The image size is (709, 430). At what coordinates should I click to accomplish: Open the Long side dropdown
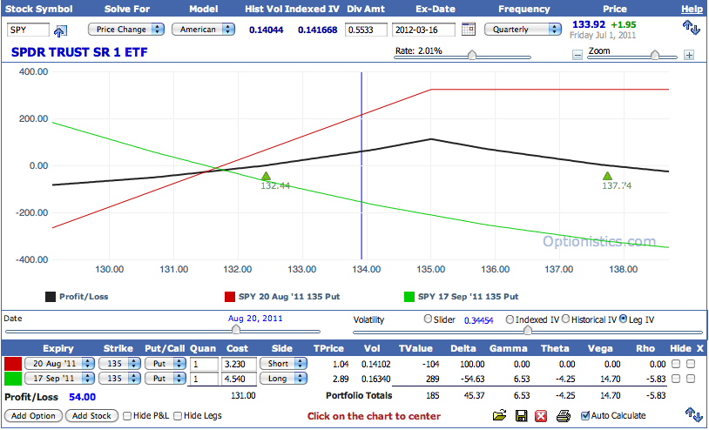pyautogui.click(x=283, y=378)
